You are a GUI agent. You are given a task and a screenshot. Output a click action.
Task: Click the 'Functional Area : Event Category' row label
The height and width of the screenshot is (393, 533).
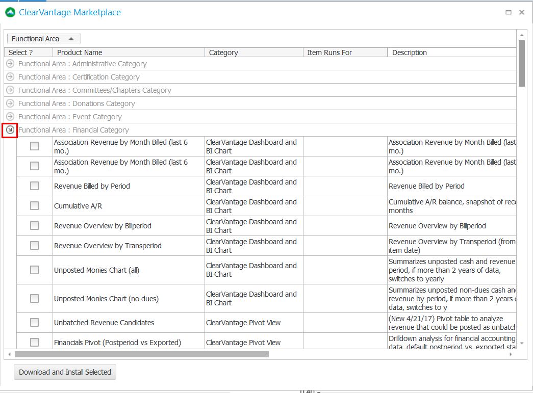tap(70, 117)
